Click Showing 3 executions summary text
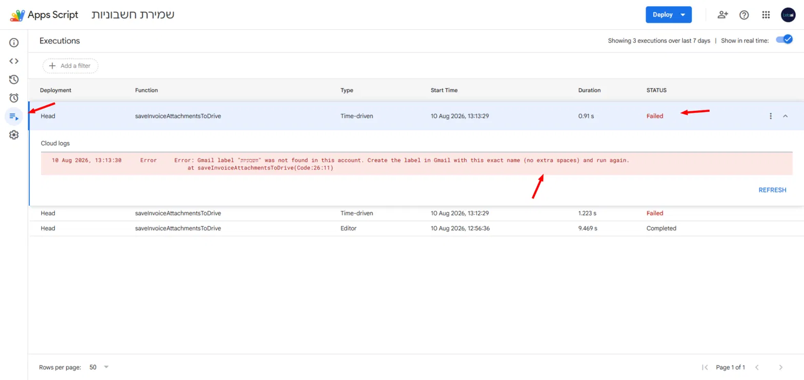804x380 pixels. click(x=659, y=41)
